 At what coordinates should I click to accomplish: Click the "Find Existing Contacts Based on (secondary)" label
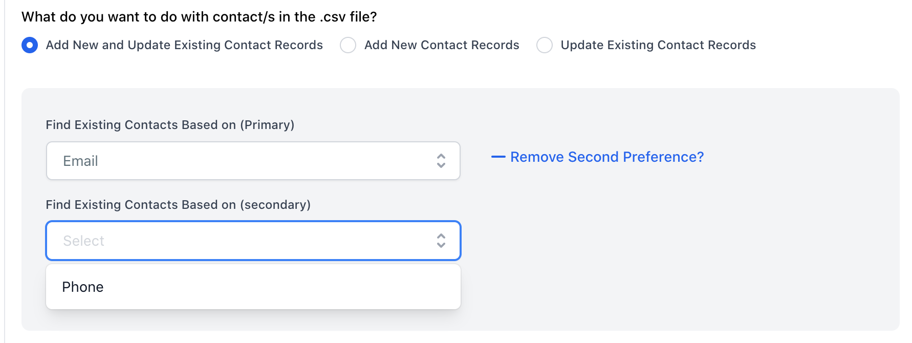pyautogui.click(x=178, y=205)
